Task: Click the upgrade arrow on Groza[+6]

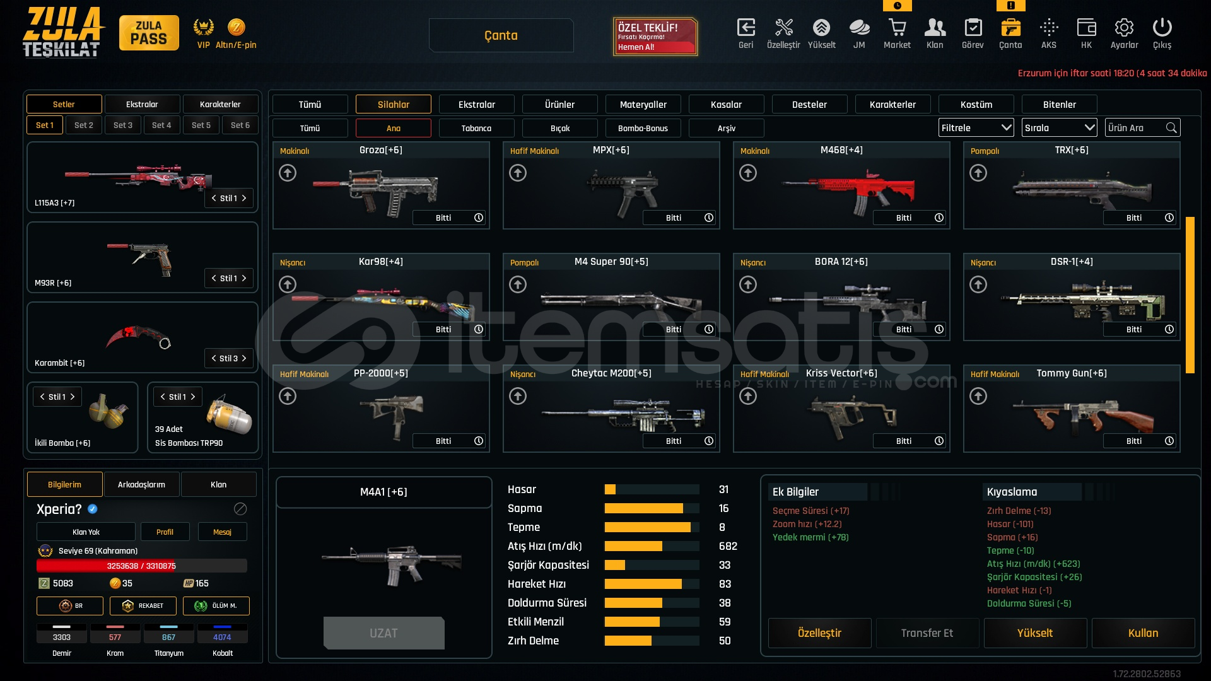Action: 288,173
